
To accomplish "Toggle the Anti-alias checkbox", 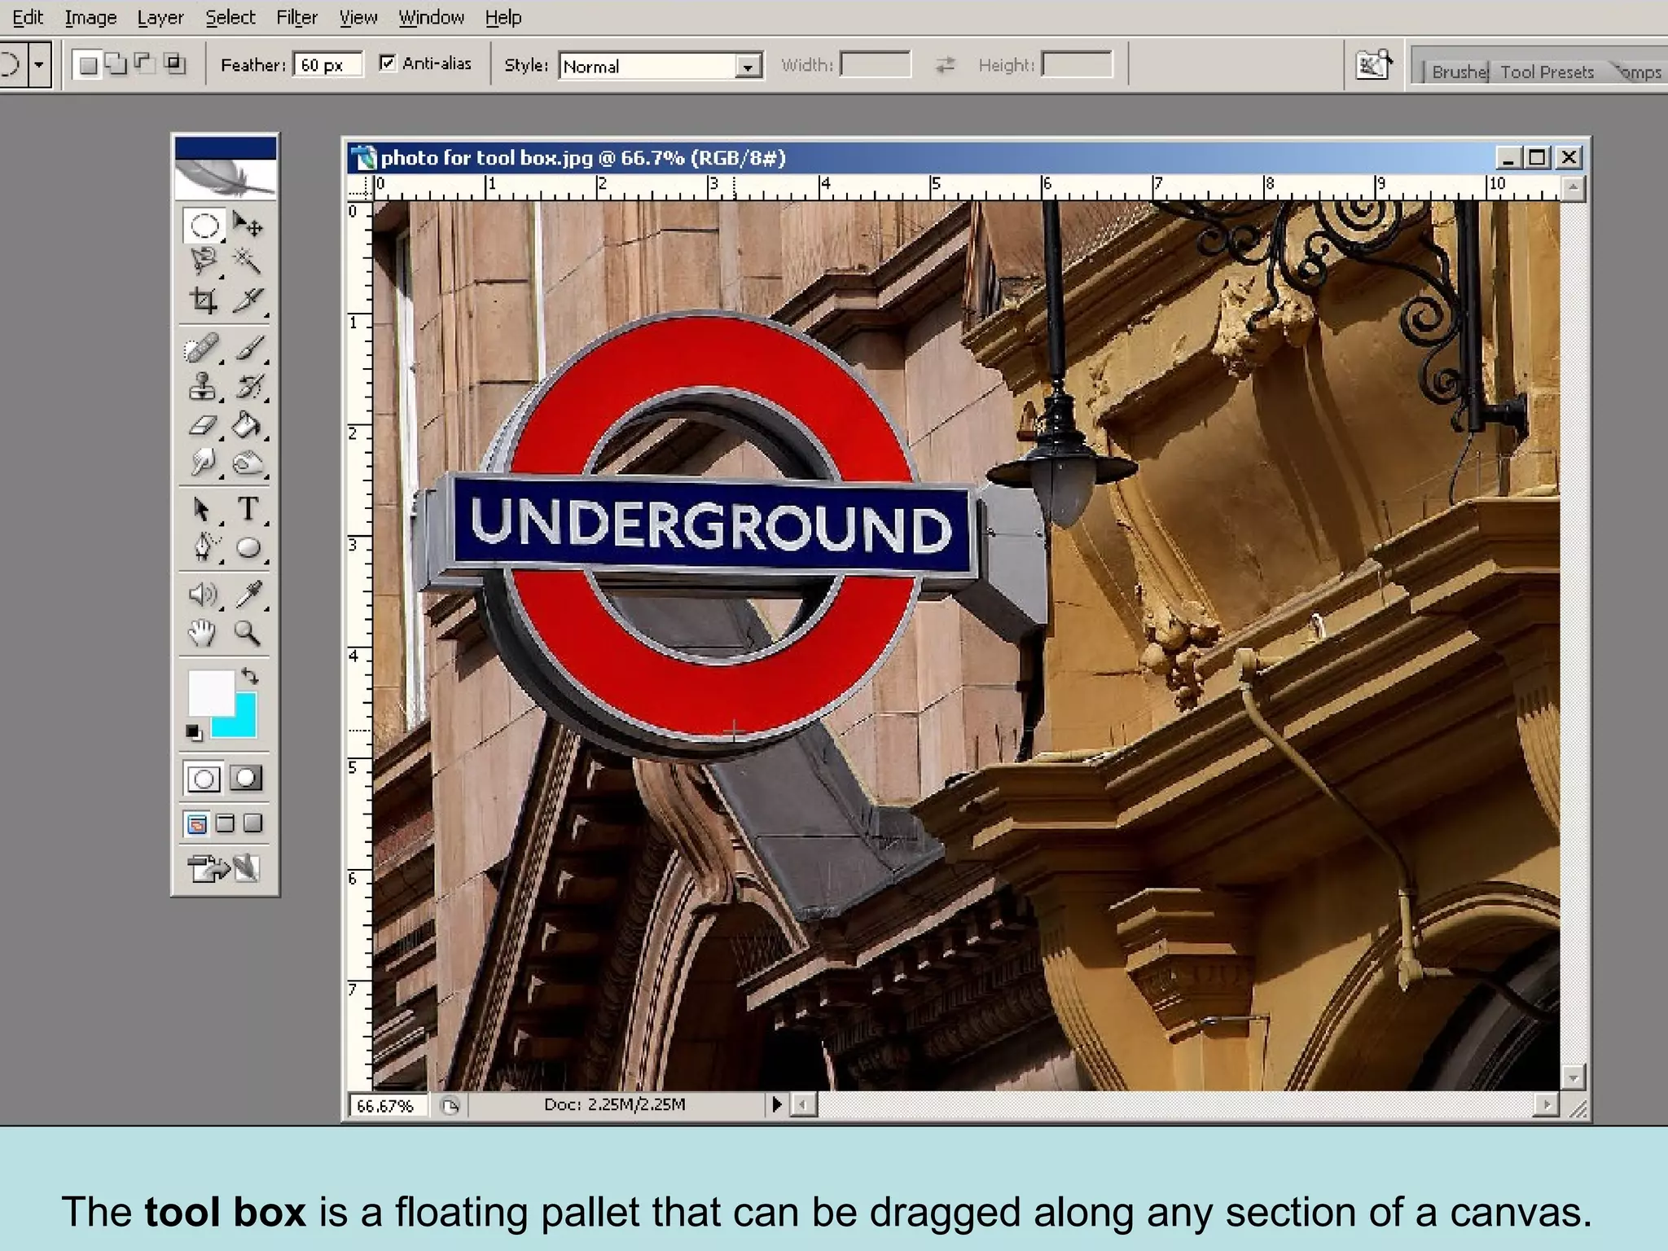I will (x=388, y=64).
